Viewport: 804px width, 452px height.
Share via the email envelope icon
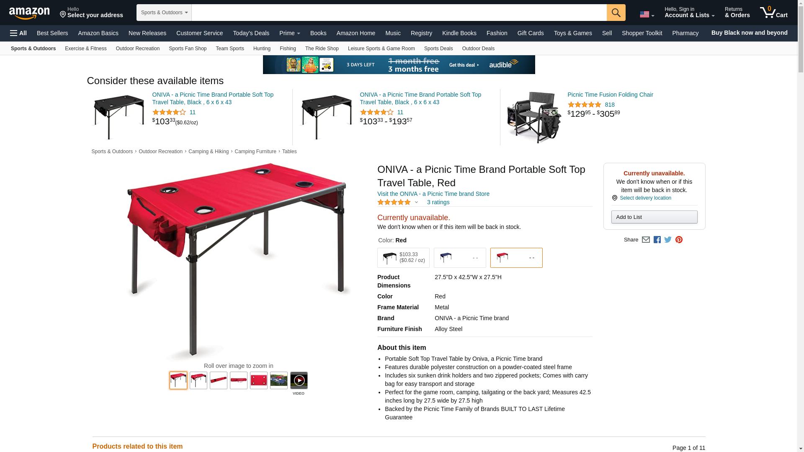[x=646, y=240]
